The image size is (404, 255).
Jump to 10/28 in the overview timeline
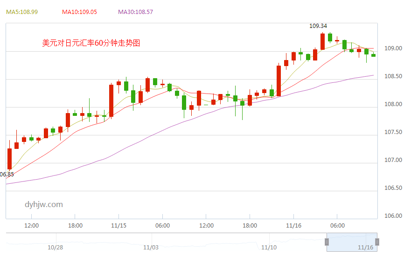tap(55, 248)
